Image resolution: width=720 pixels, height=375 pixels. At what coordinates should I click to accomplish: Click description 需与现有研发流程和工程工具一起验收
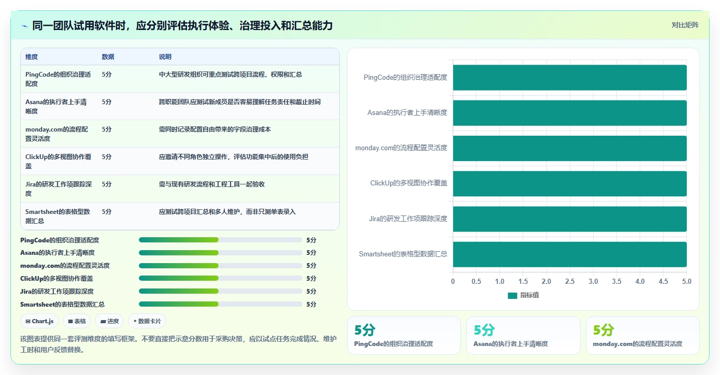pyautogui.click(x=212, y=184)
